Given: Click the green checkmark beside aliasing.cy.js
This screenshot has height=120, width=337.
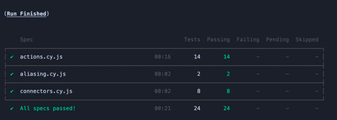Looking at the screenshot, I should coord(12,74).
